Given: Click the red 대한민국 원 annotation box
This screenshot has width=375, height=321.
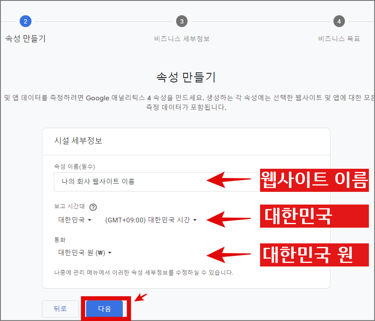Looking at the screenshot, I should 314,255.
